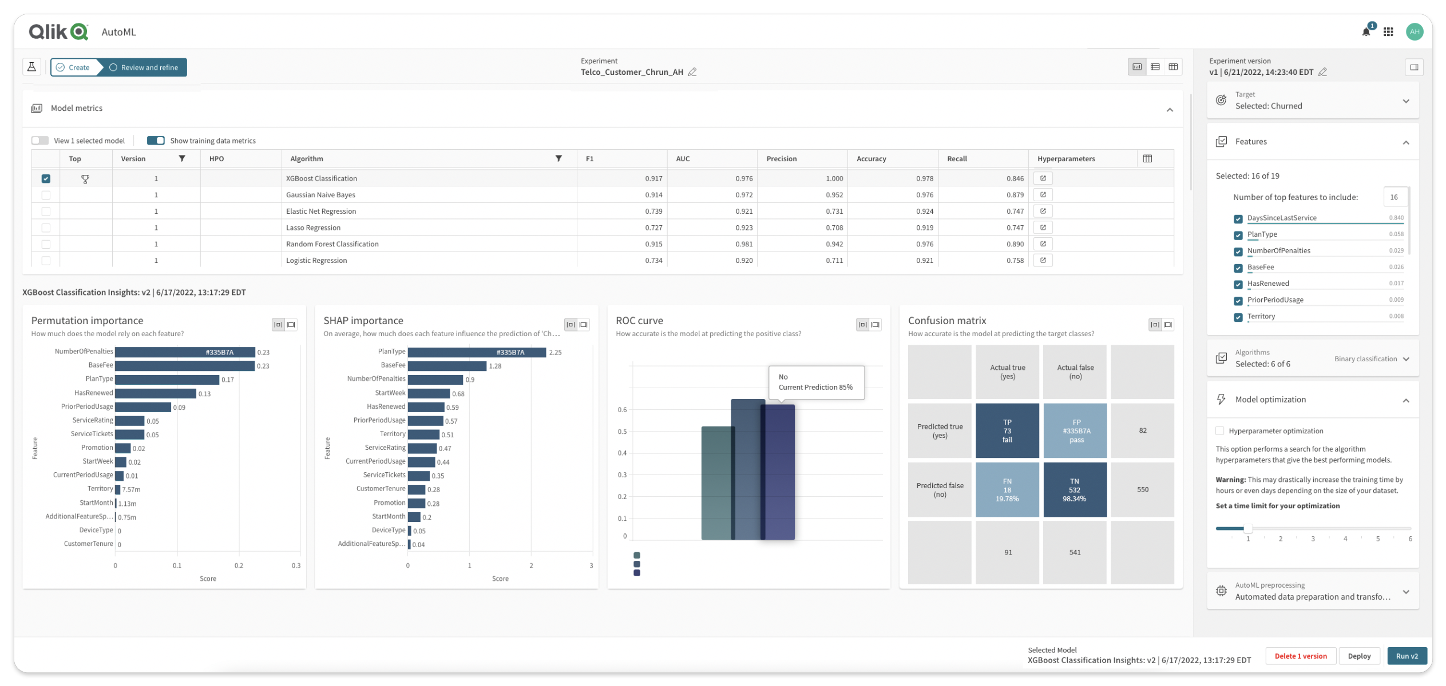The image size is (1446, 686).
Task: Toggle the right side panel icon
Action: pos(1414,67)
